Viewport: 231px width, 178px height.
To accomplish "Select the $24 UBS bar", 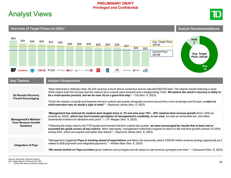I will (136, 58).
